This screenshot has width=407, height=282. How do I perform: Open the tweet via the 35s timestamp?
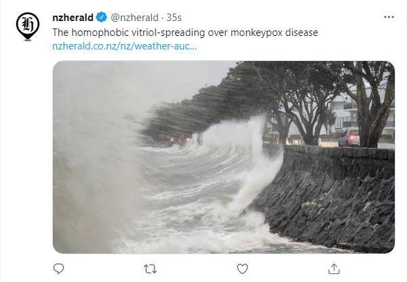[174, 18]
